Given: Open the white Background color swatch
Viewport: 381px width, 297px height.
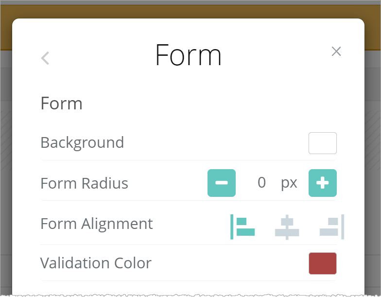Looking at the screenshot, I should click(x=322, y=143).
